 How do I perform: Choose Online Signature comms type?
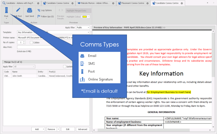pos(100,79)
